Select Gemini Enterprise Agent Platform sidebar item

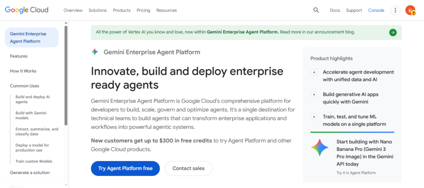click(32, 38)
